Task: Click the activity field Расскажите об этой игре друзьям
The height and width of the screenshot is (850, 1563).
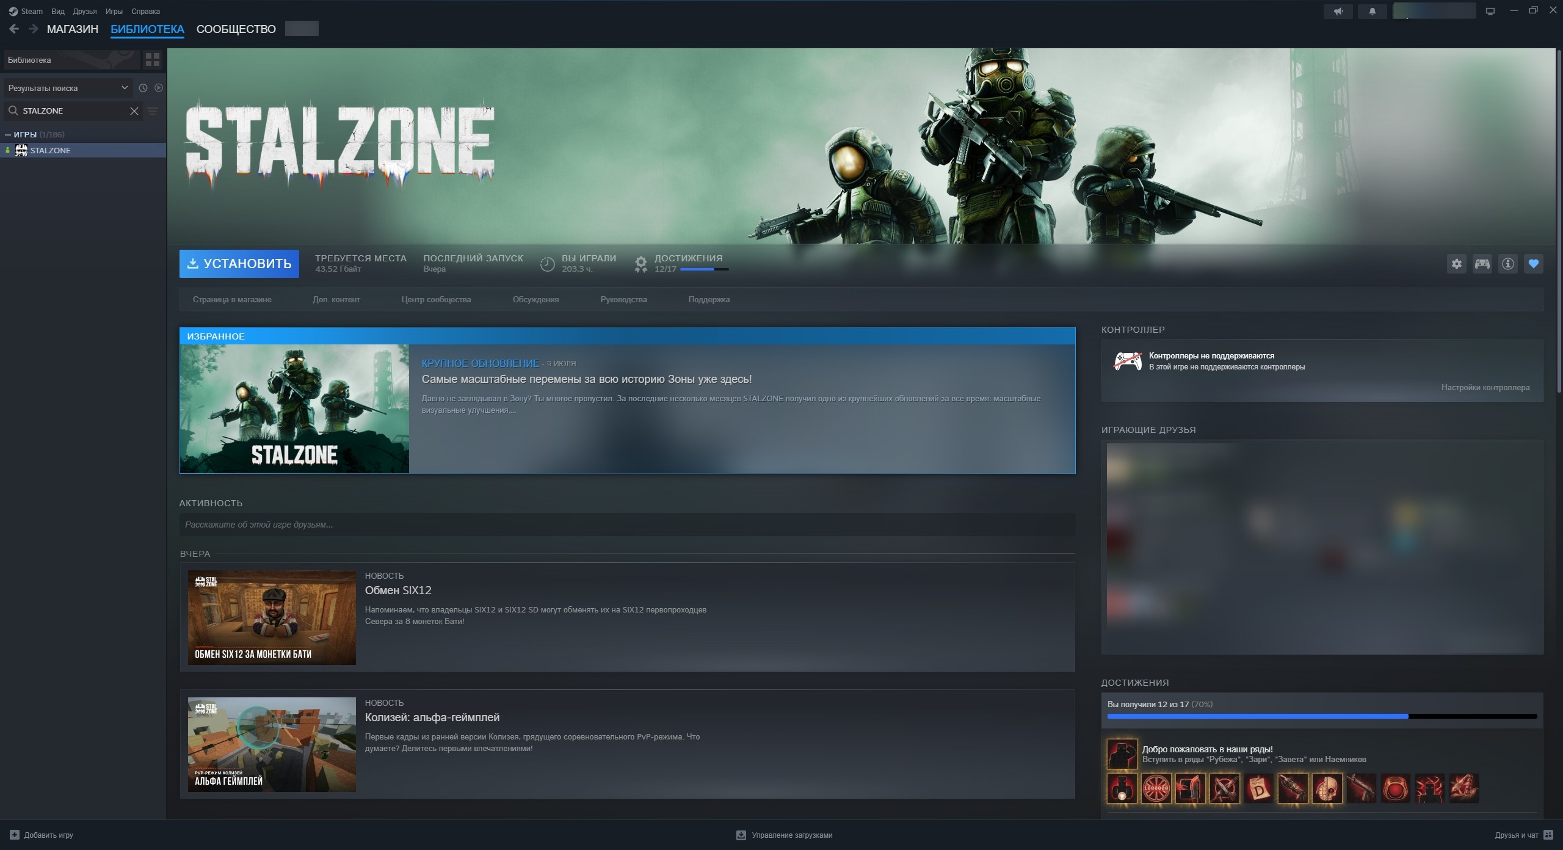Action: (627, 525)
